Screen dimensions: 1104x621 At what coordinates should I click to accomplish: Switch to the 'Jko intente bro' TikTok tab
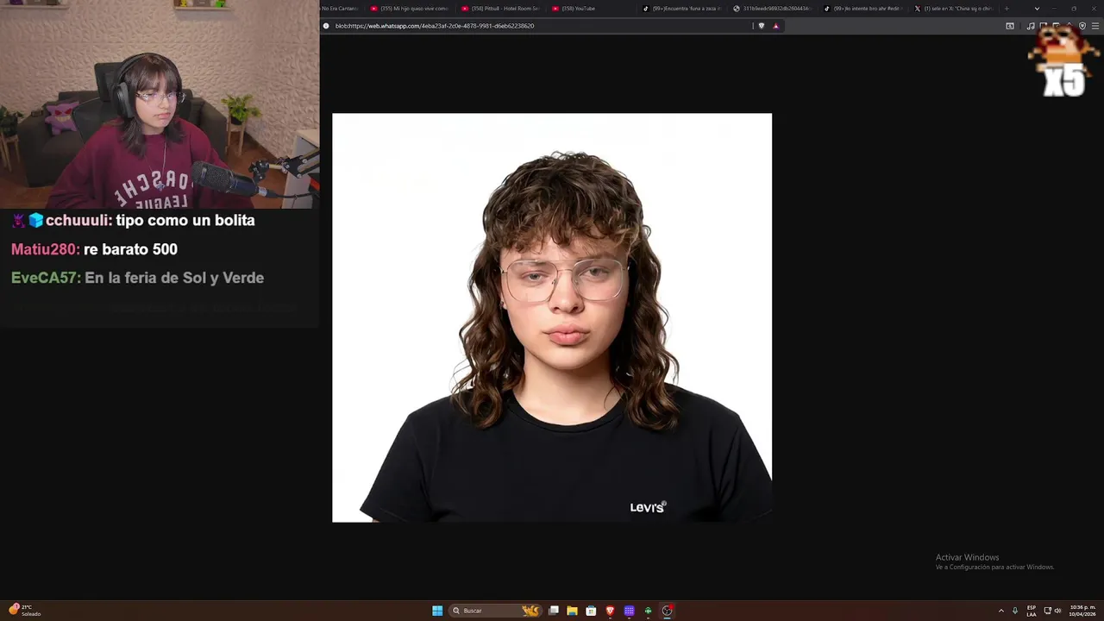click(862, 9)
